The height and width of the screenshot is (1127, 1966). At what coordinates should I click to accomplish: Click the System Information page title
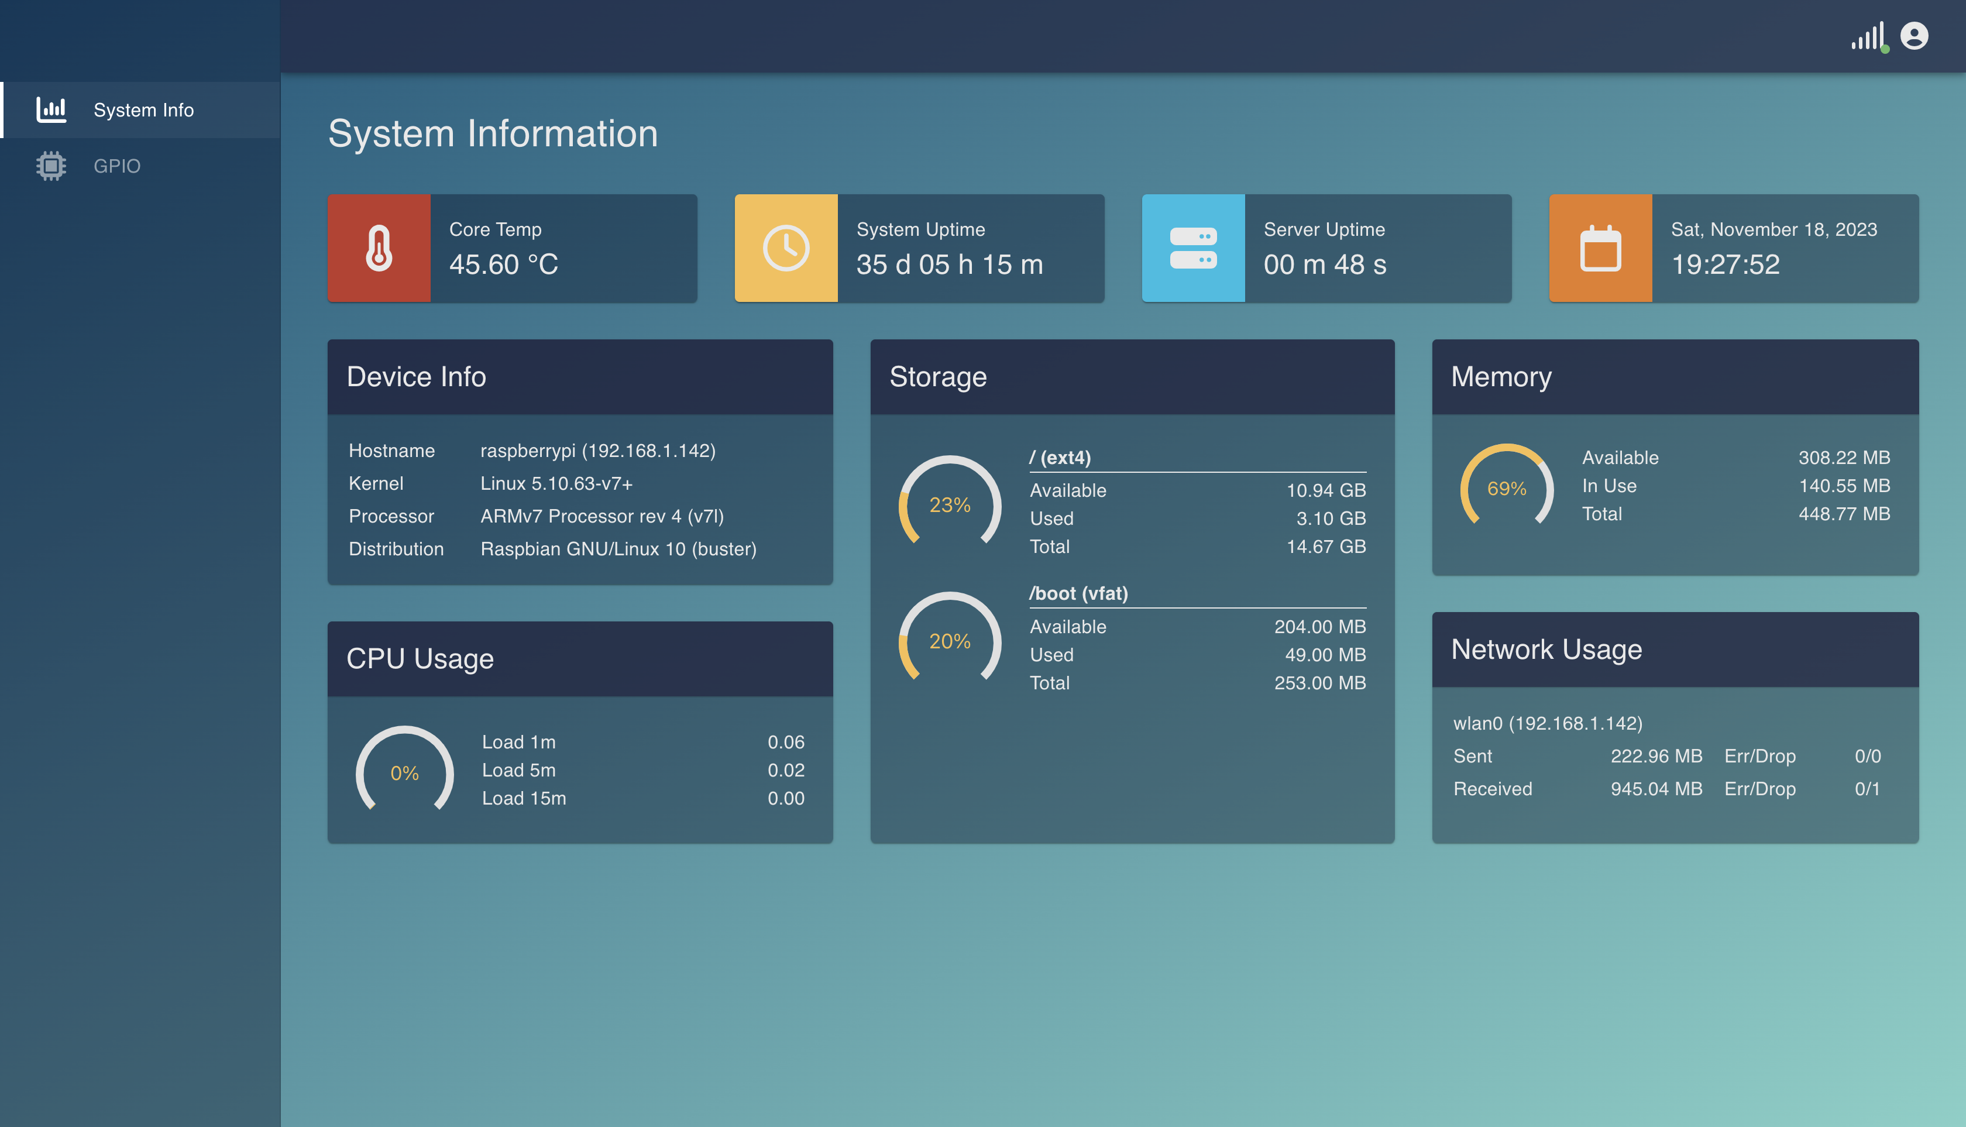(x=493, y=133)
